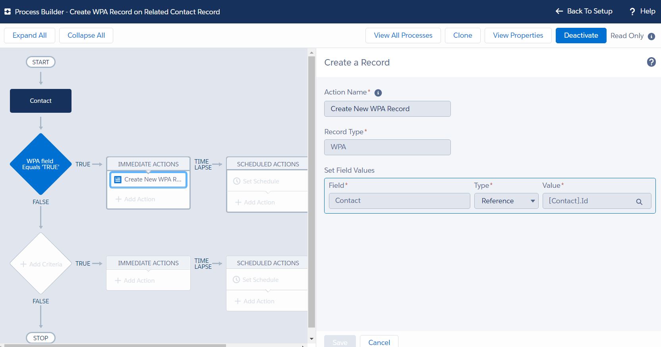Click the Process Builder logo icon
Screen dimensions: 661x347
[x=8, y=12]
